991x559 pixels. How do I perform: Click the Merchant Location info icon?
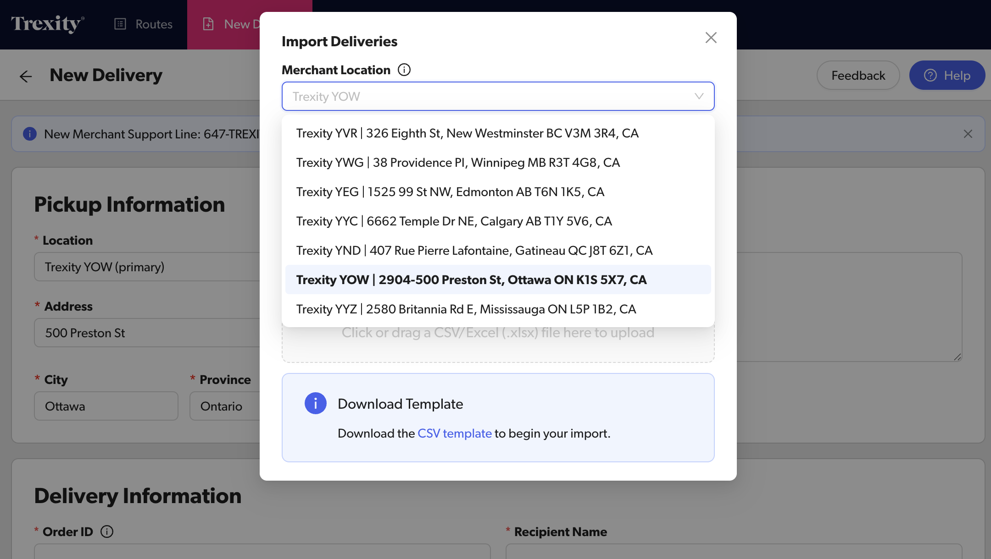tap(404, 70)
